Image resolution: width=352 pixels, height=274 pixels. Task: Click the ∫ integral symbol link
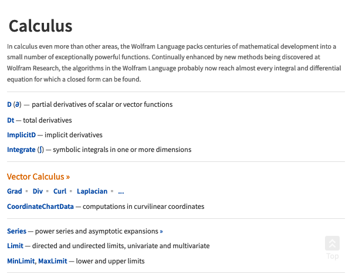click(40, 150)
